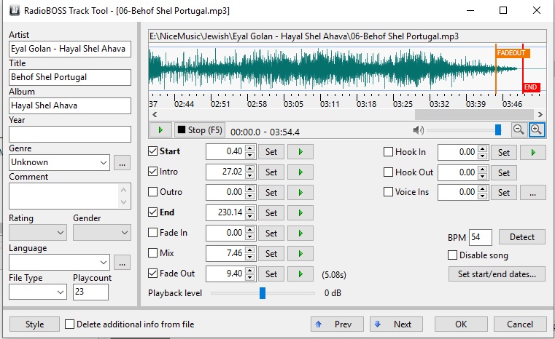Screen dimensions: 555x339
Task: Enable the Hook Out checkbox
Action: point(388,172)
